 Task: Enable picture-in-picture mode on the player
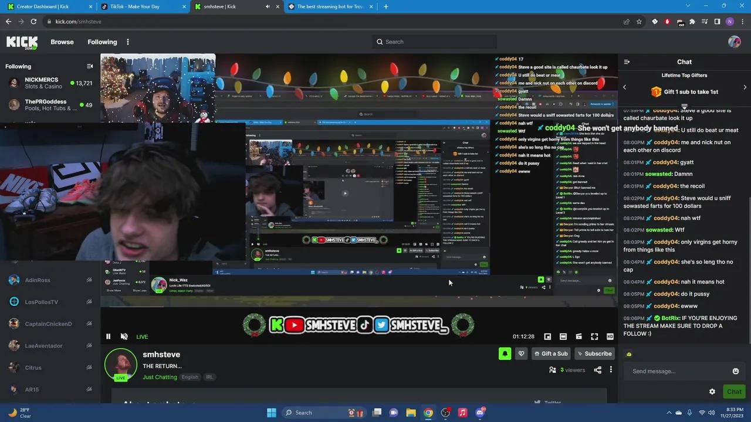tap(547, 336)
